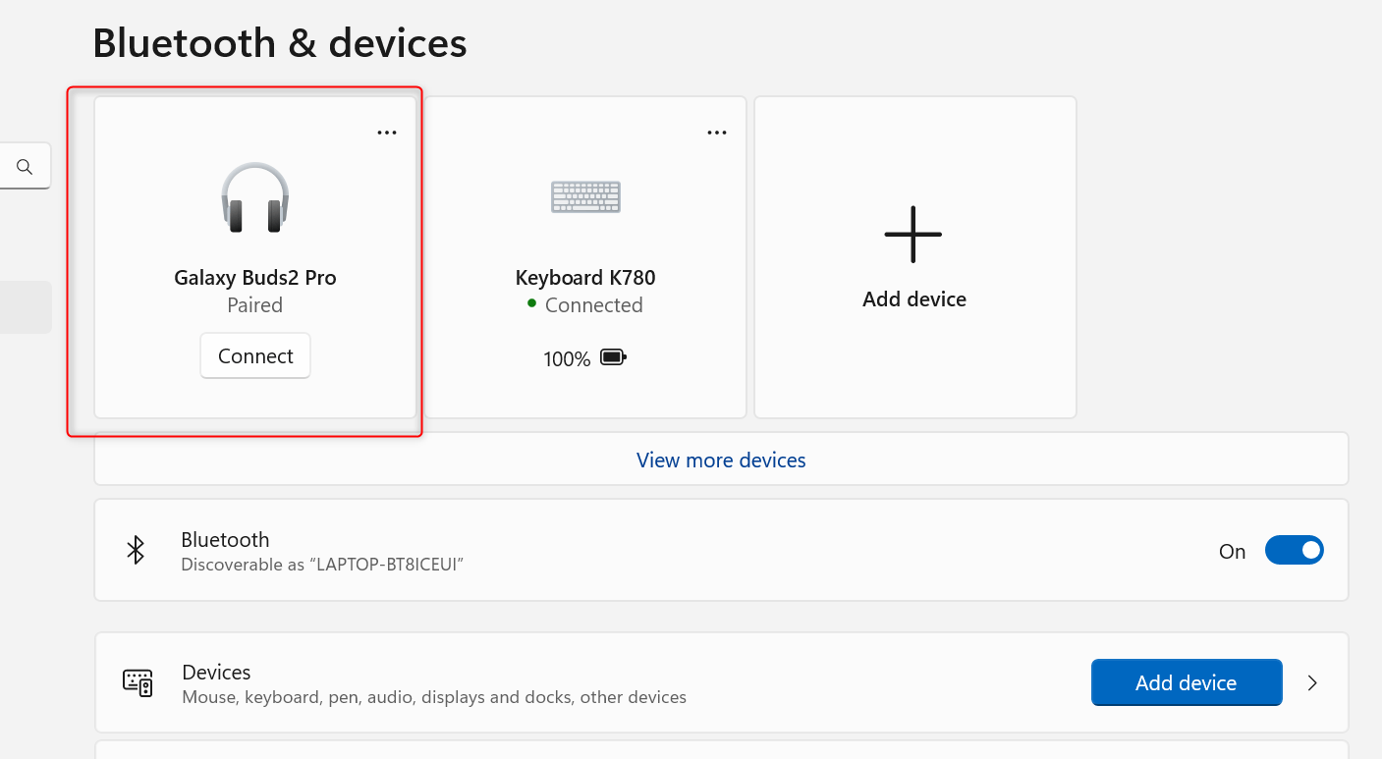
Task: Open the Devices settings row
Action: point(721,682)
